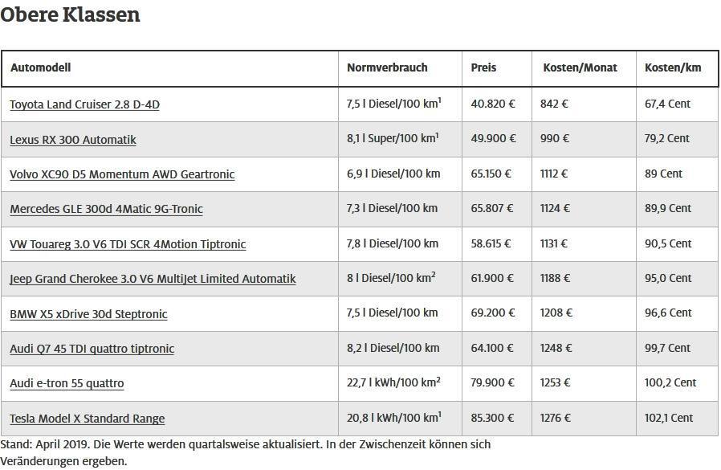
Task: Click the Preis column header
Action: tap(483, 67)
